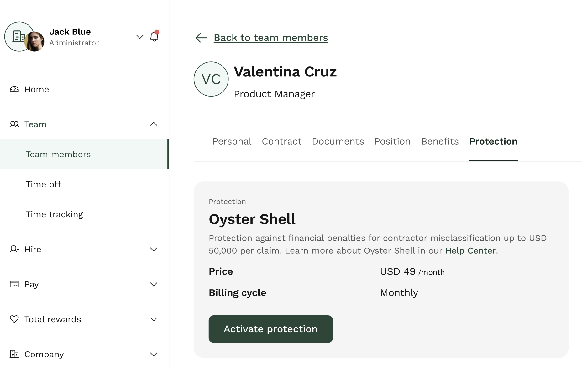Click the Company building icon
The height and width of the screenshot is (368, 582).
(14, 354)
